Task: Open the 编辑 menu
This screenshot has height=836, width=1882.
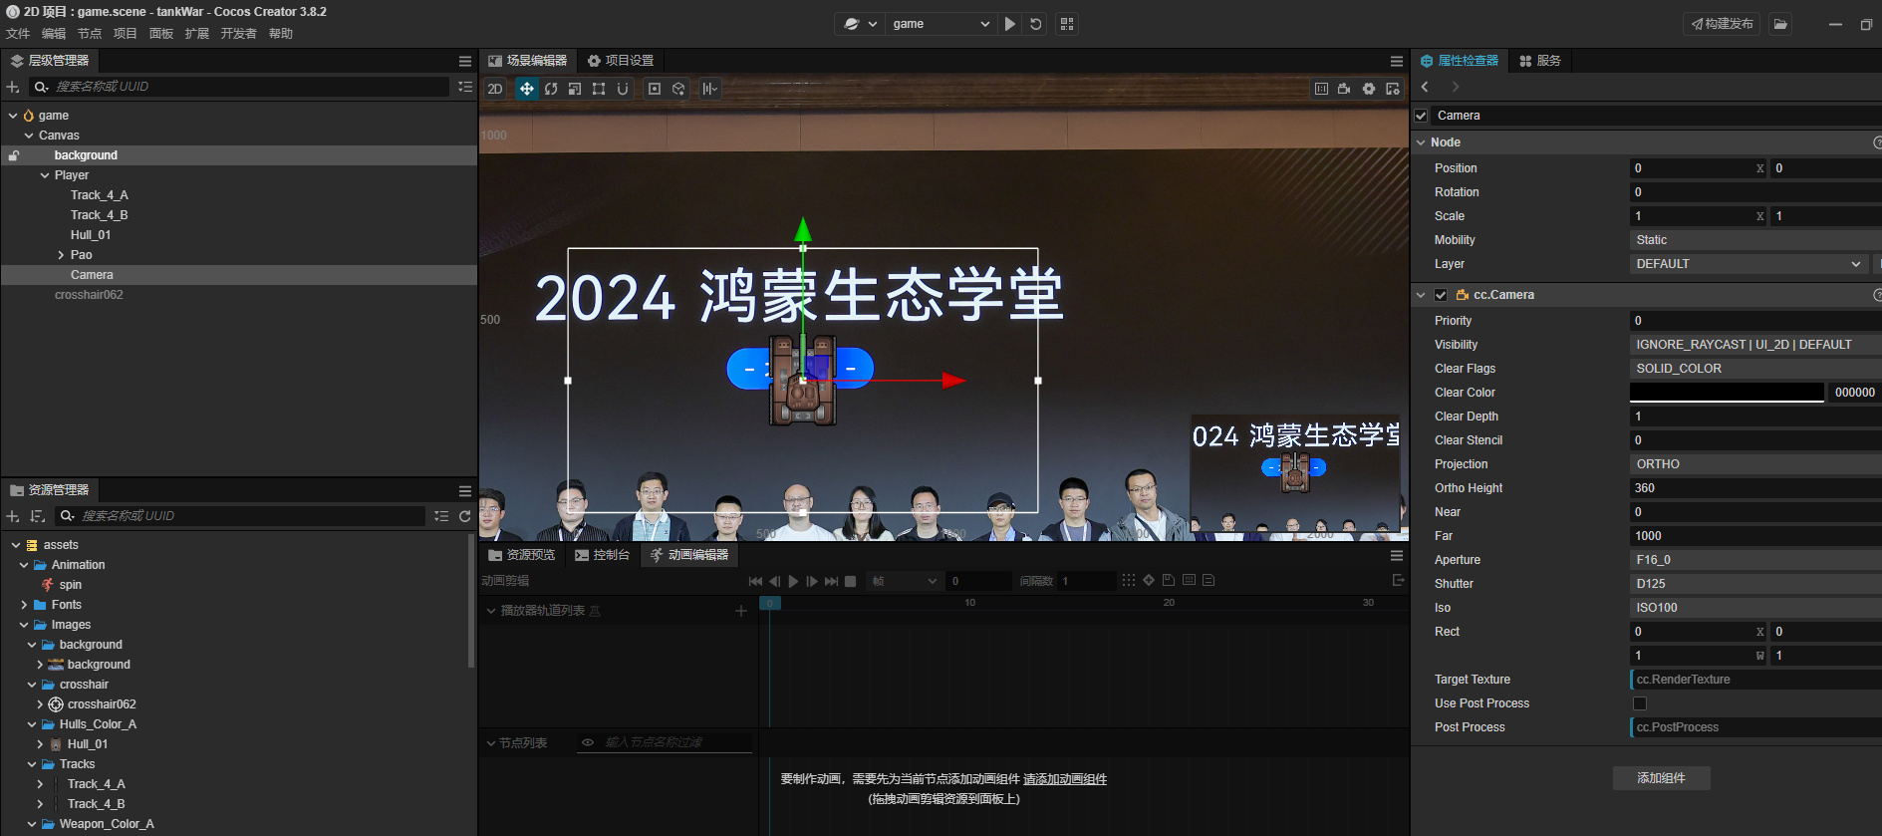Action: pyautogui.click(x=54, y=34)
